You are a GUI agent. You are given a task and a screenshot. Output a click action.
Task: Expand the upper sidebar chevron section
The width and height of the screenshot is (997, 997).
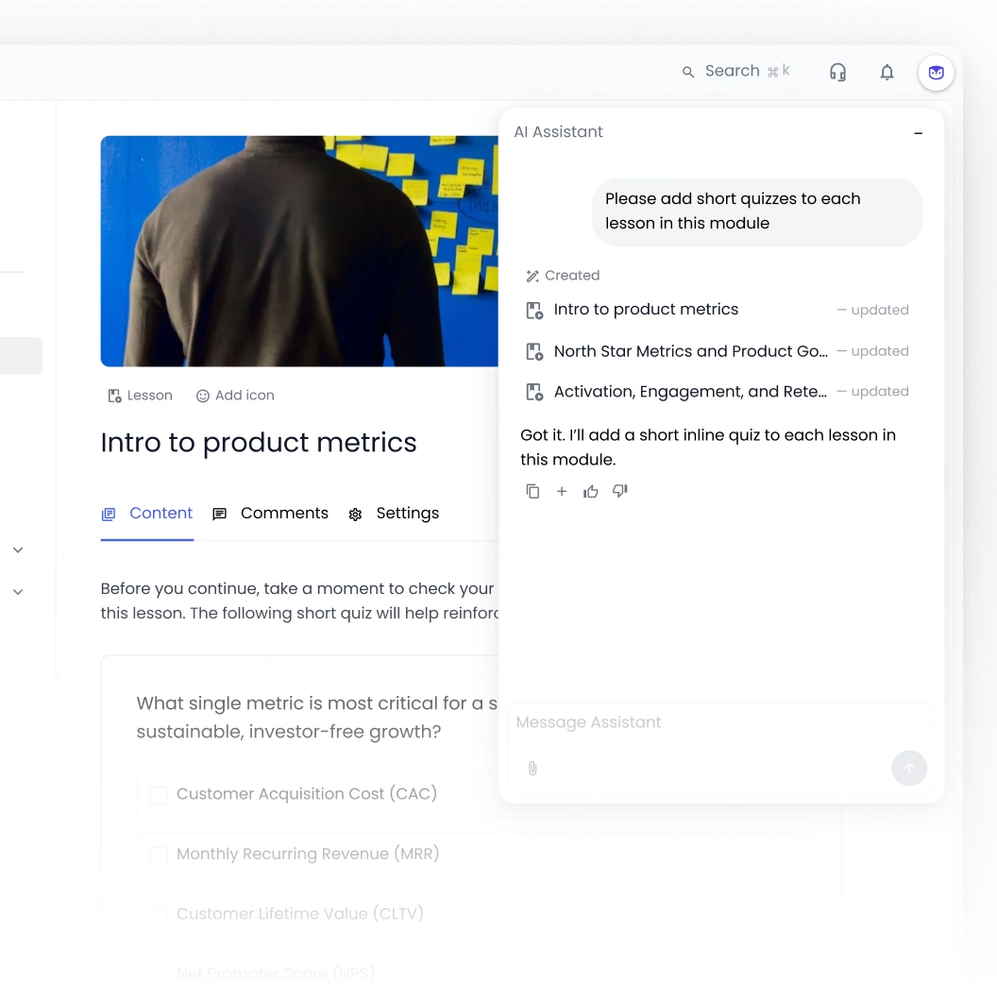(x=17, y=549)
